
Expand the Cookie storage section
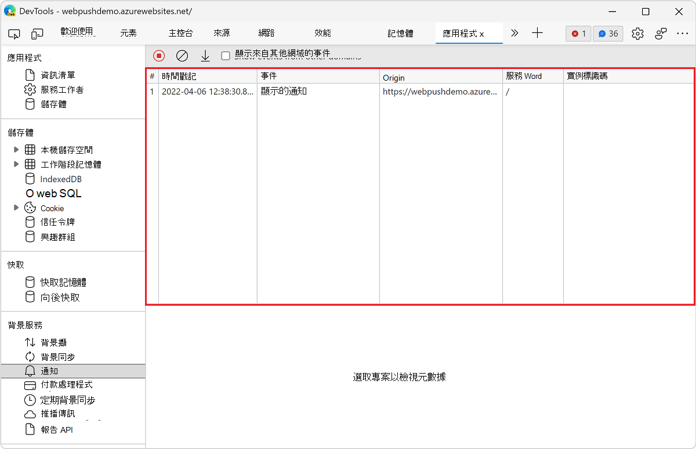(16, 208)
